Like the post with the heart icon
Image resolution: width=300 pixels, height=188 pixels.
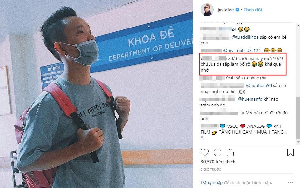pos(205,152)
